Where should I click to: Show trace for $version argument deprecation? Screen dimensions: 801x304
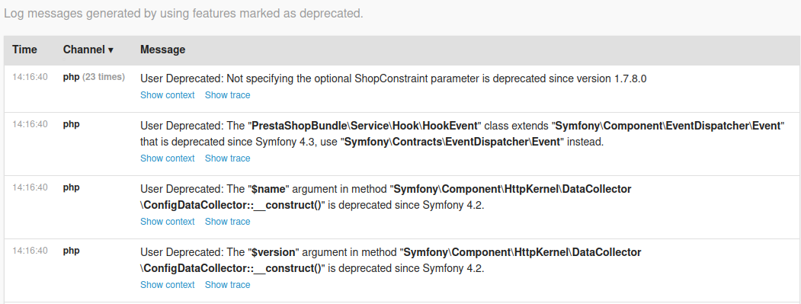point(227,285)
